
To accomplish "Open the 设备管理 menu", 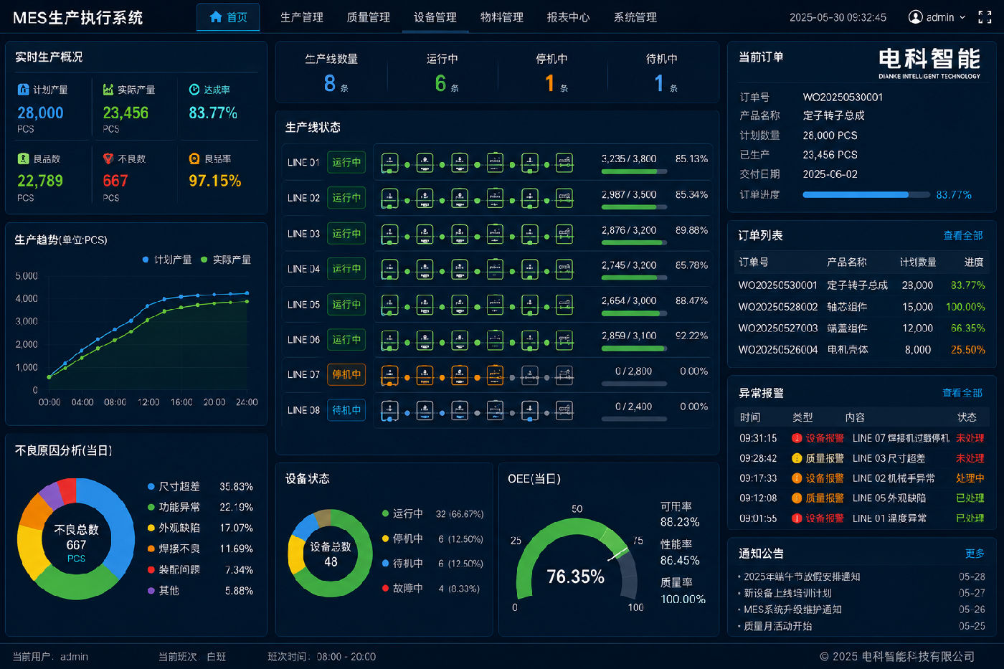I will pos(435,17).
